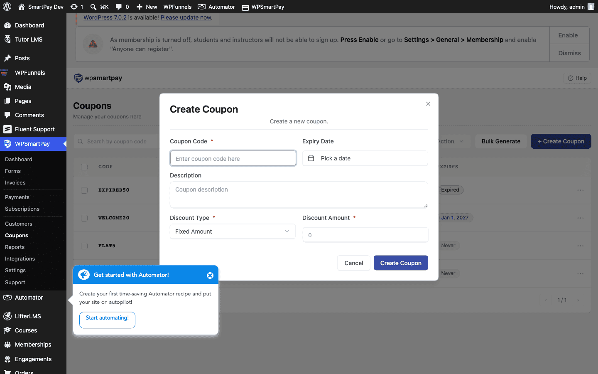
Task: Click + Create Coupon toolbar button
Action: tap(561, 141)
